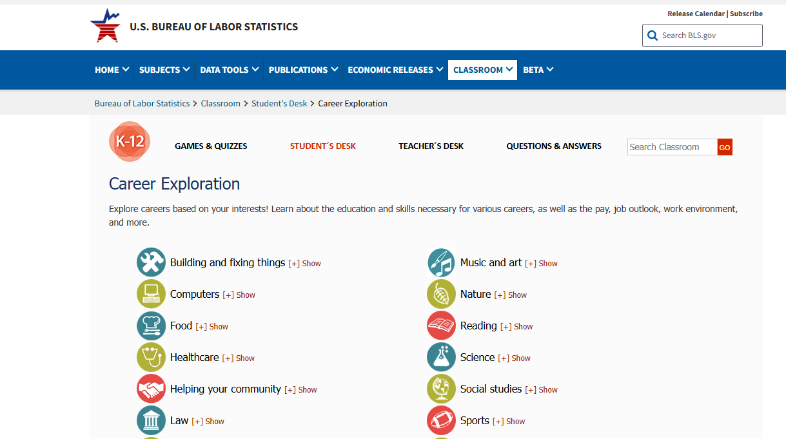Screen dimensions: 786x439
Task: Show the Reading careers list
Action: tap(516, 327)
